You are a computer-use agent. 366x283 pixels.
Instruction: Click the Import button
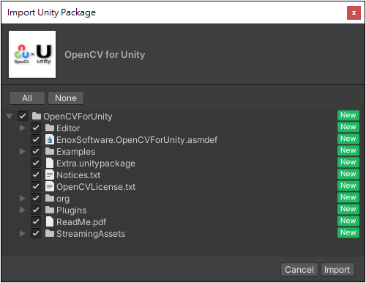pyautogui.click(x=337, y=270)
